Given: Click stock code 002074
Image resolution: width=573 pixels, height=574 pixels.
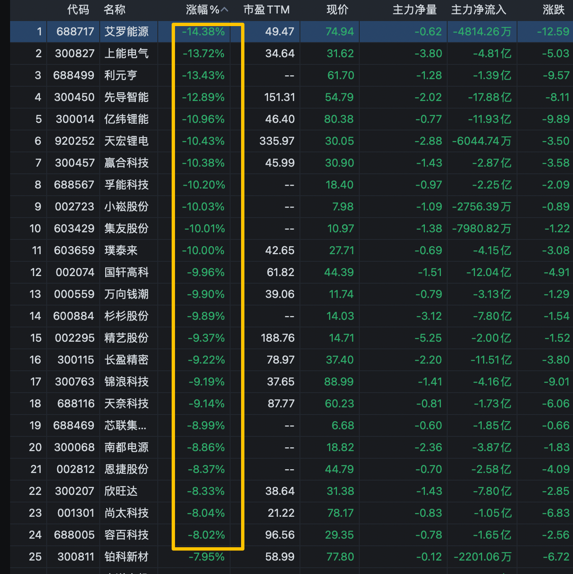Looking at the screenshot, I should [75, 272].
